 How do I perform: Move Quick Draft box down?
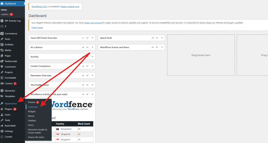tap(157, 38)
